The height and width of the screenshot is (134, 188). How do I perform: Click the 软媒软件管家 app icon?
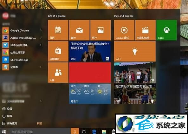coord(5,53)
